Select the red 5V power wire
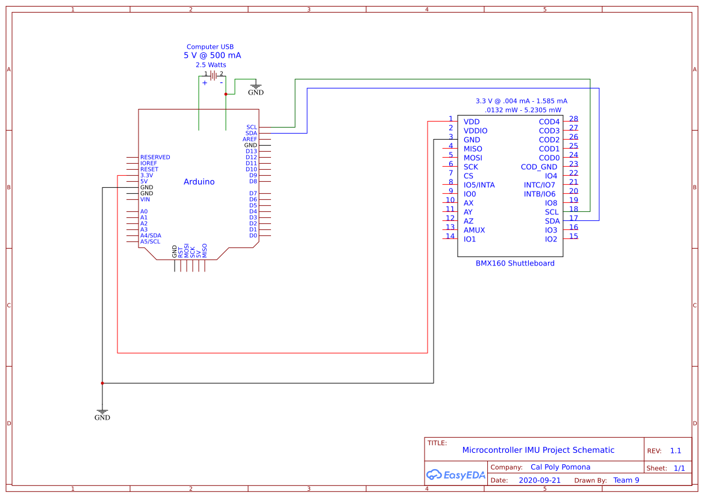This screenshot has height=498, width=704. (271, 353)
